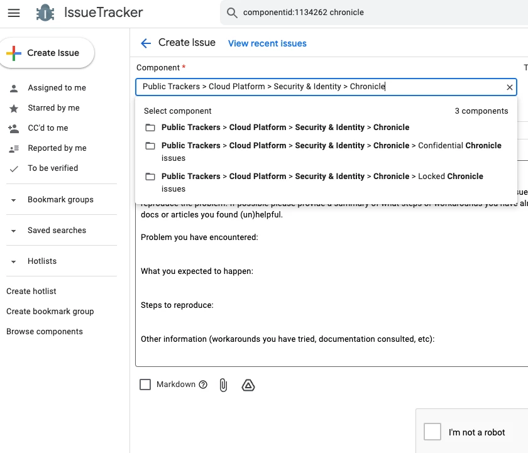The height and width of the screenshot is (453, 528).
Task: Select Locked Chronicle issues component
Action: [x=326, y=182]
